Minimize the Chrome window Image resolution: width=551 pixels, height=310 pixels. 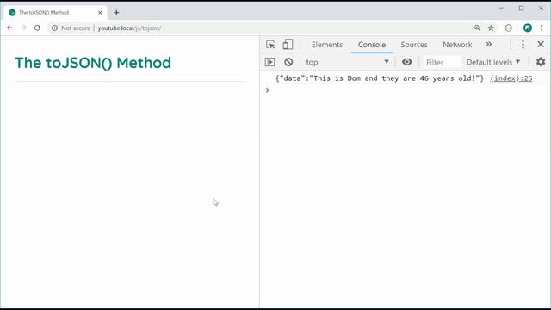501,8
